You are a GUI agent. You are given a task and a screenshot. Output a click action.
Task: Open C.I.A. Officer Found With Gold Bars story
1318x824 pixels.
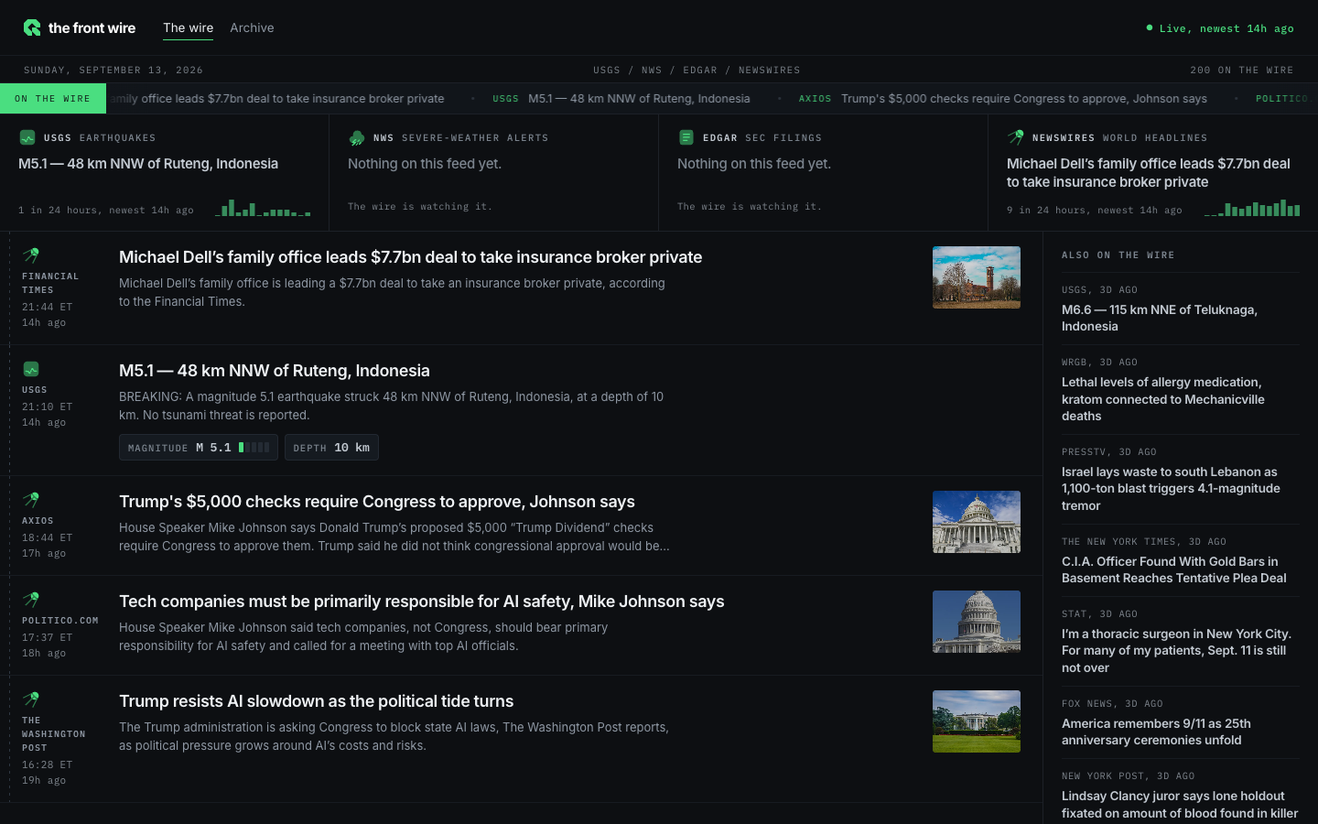(x=1174, y=569)
